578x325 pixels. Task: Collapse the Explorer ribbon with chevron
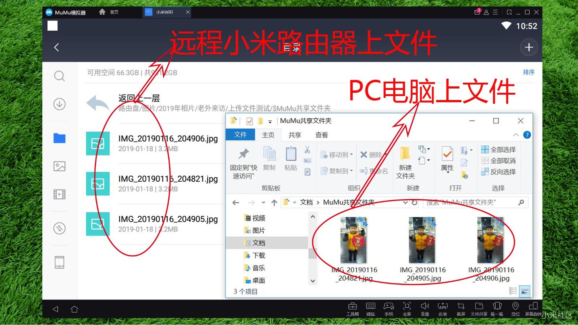pos(516,135)
